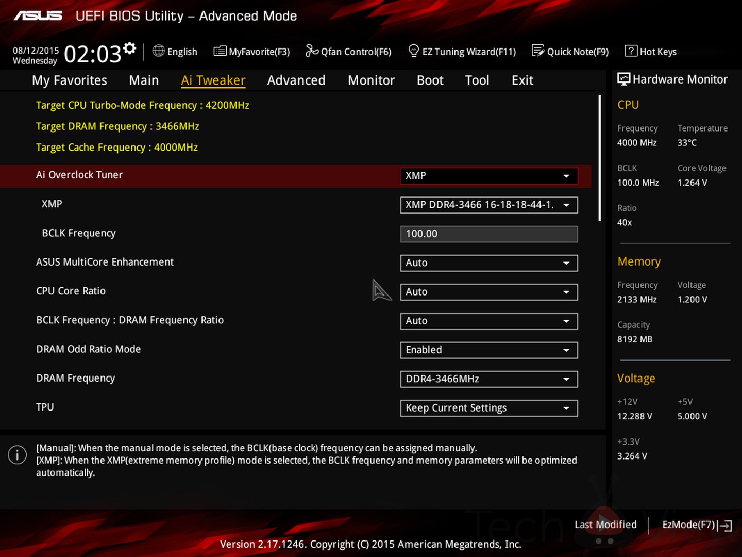Click the Version 2.17.1246 copyright text

370,544
